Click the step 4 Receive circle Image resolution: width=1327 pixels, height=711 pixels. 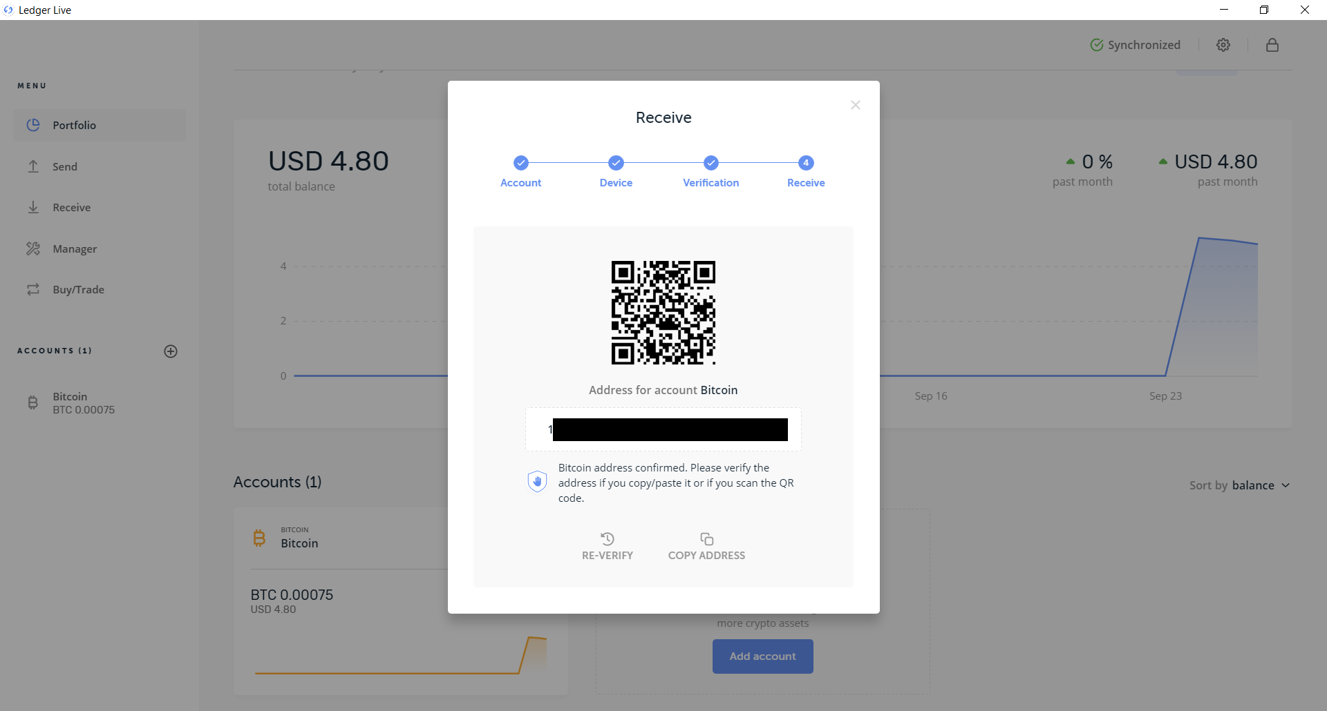click(806, 163)
